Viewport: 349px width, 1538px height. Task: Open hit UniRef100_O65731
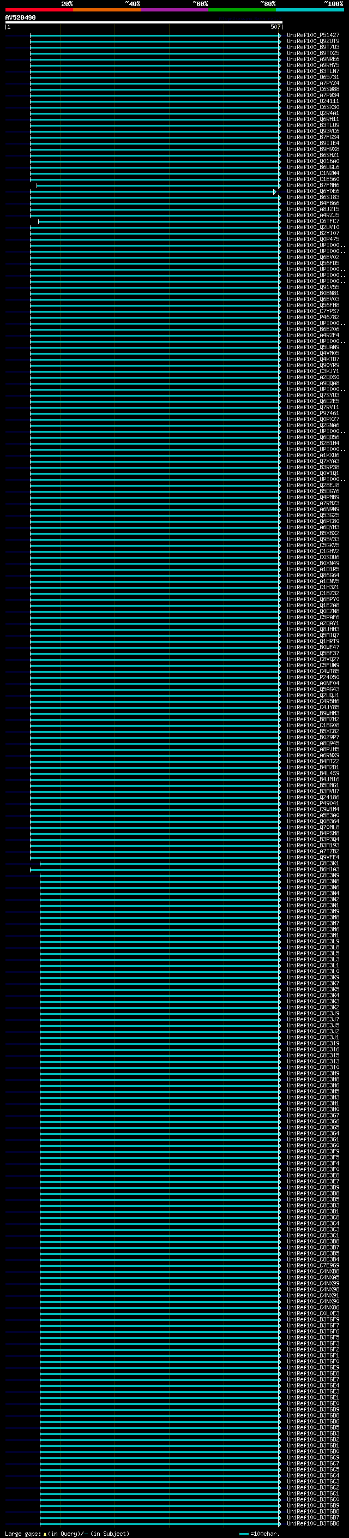313,77
